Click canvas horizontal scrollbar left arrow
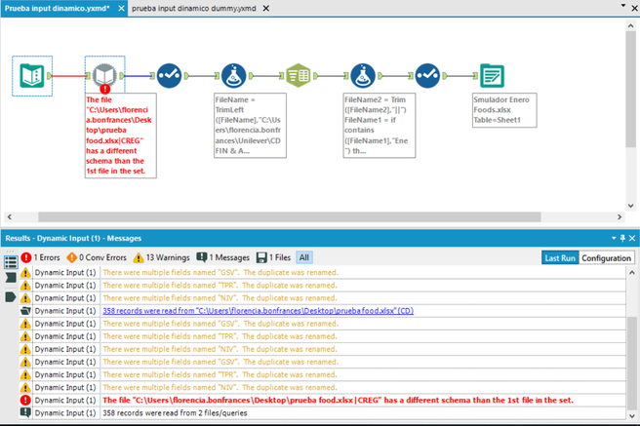 10,216
